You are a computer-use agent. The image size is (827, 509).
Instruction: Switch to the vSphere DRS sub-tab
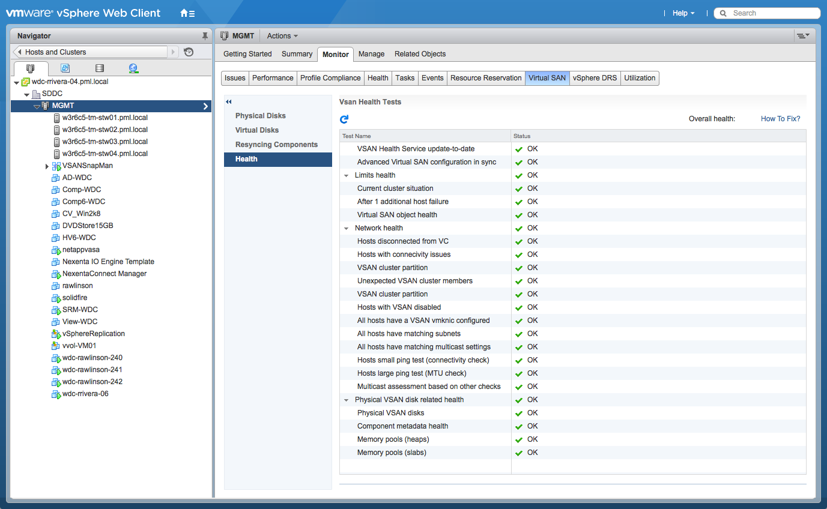point(595,78)
